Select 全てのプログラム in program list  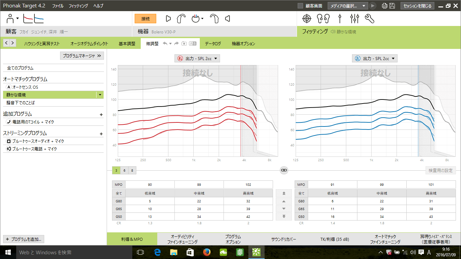pyautogui.click(x=53, y=68)
